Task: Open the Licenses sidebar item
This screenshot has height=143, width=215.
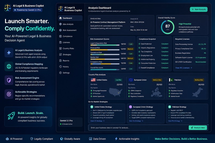Action: (66, 42)
